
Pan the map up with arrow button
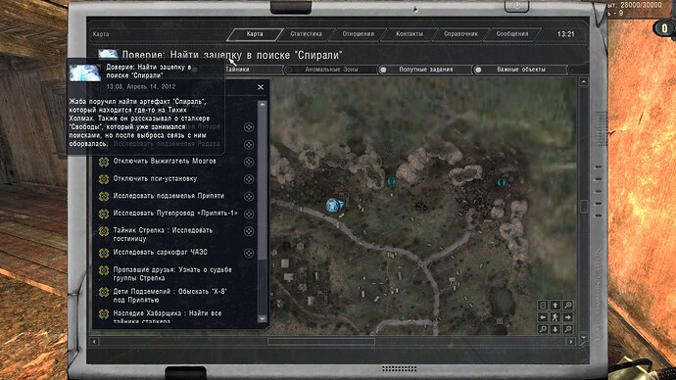pyautogui.click(x=555, y=305)
